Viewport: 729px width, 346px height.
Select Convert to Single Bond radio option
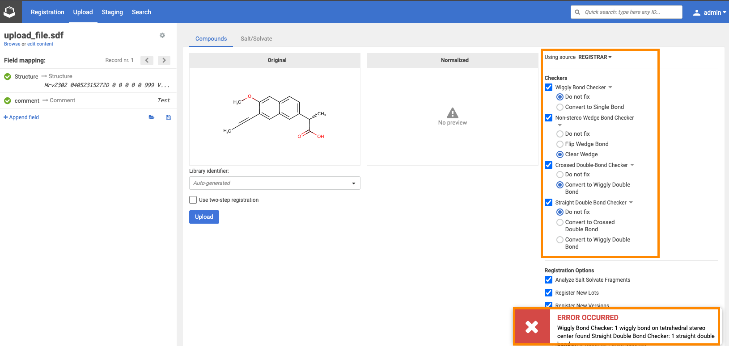click(560, 107)
